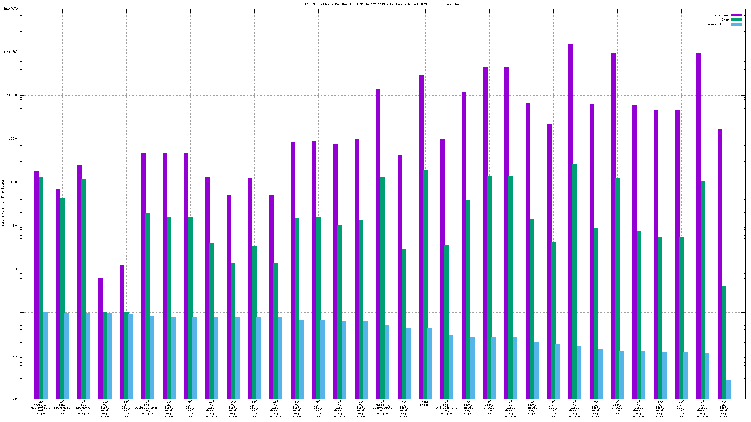Click the bl.spamcop.net origin axis label

(x=84, y=407)
